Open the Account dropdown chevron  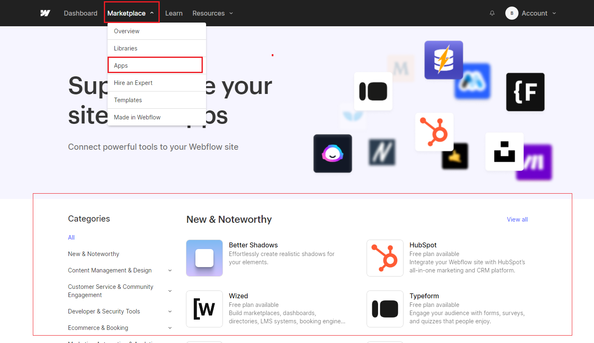[554, 13]
